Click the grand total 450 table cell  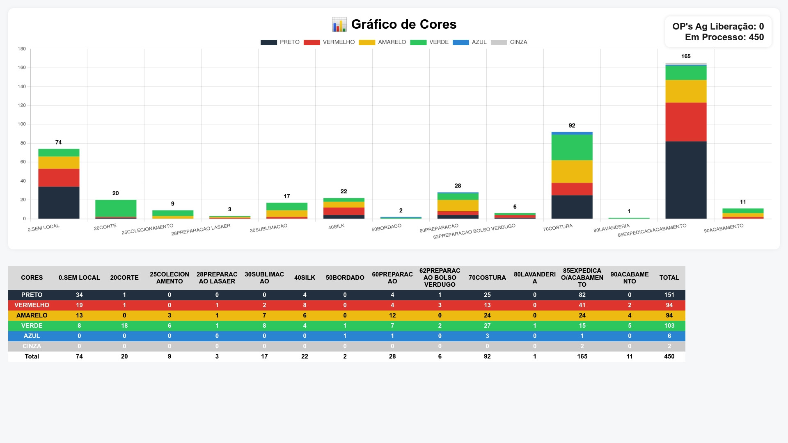(x=669, y=356)
